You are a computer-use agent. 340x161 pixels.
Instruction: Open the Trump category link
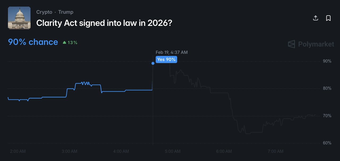(x=66, y=12)
